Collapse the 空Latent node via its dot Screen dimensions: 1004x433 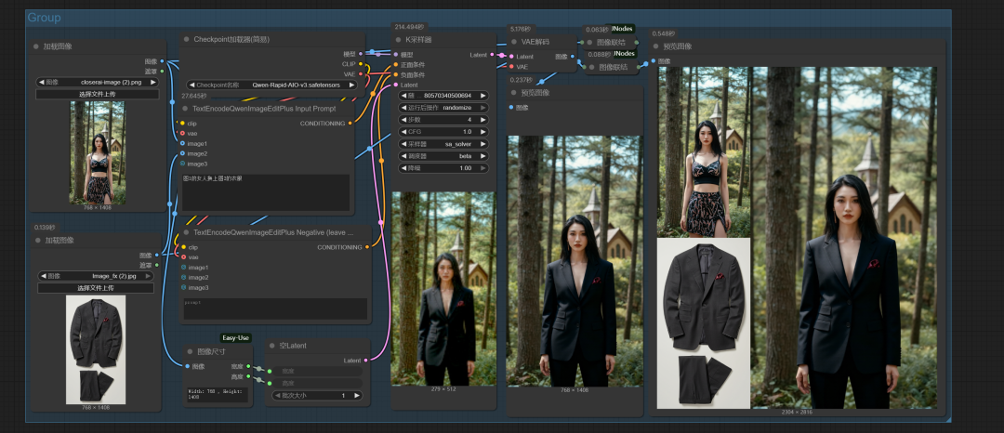click(x=272, y=346)
